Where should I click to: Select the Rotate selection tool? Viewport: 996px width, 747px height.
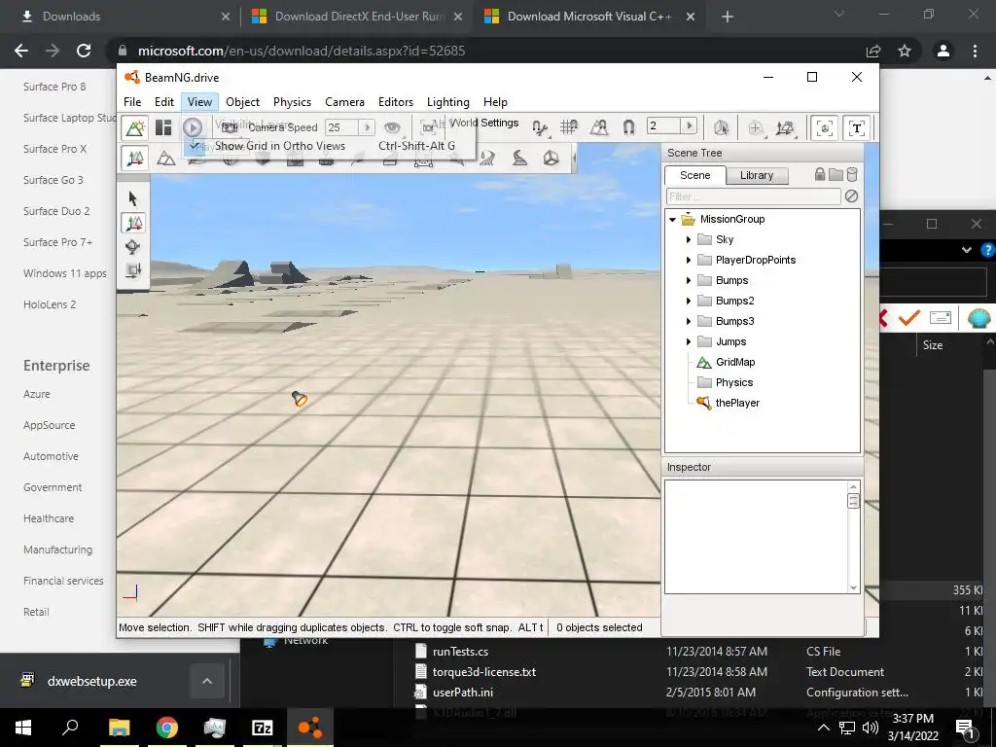[132, 247]
